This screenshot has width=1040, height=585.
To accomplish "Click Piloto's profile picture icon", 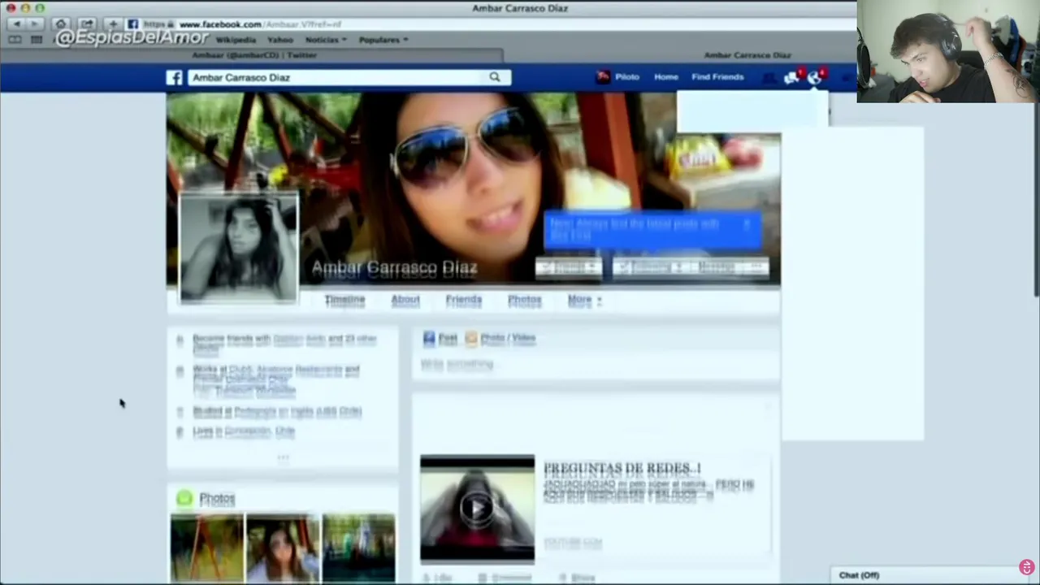I will [x=603, y=77].
